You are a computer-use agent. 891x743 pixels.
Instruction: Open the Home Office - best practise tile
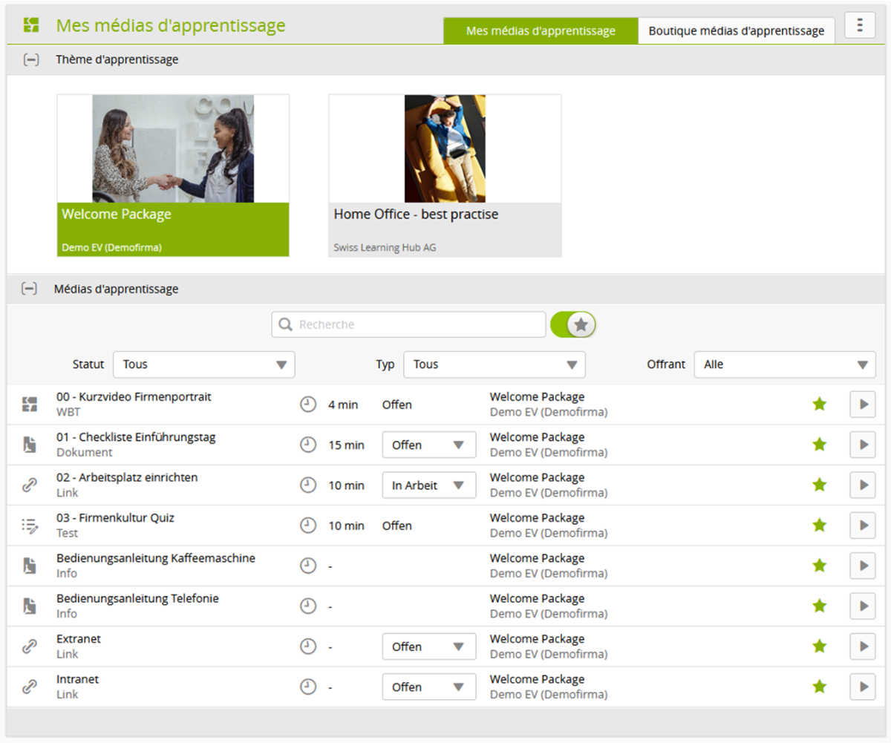coord(445,175)
